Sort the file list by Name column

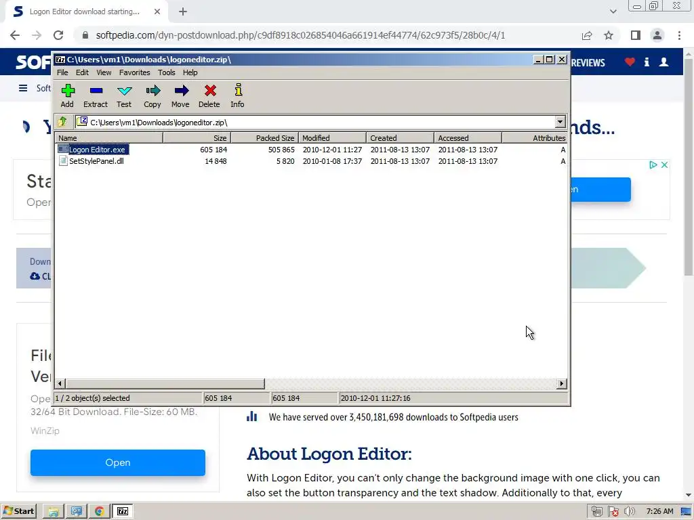[x=109, y=138]
